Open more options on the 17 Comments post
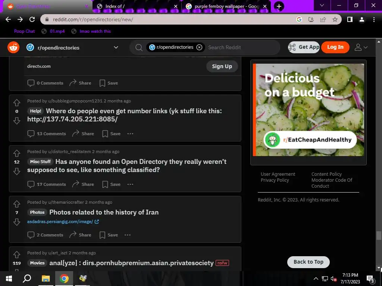382x286 pixels. click(x=130, y=184)
